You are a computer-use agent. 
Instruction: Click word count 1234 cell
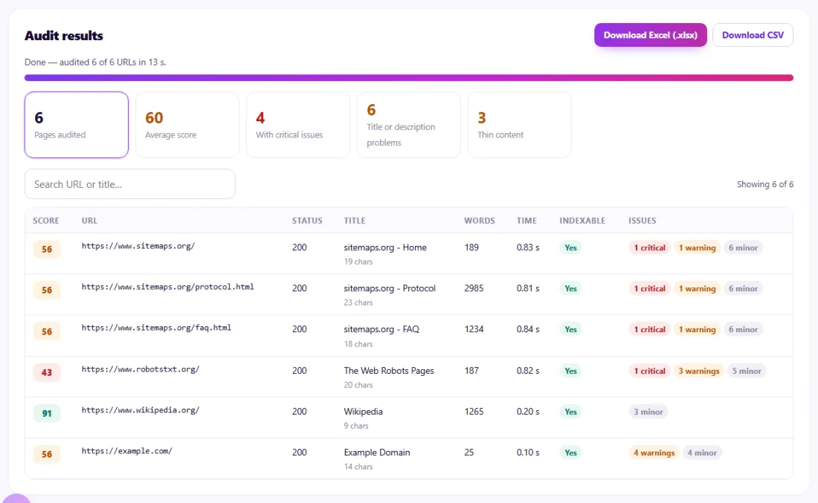pos(474,329)
